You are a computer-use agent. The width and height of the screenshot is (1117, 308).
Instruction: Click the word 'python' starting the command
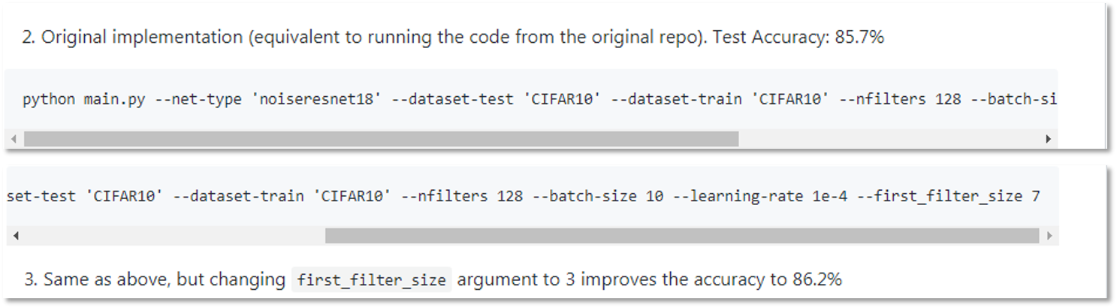(49, 99)
